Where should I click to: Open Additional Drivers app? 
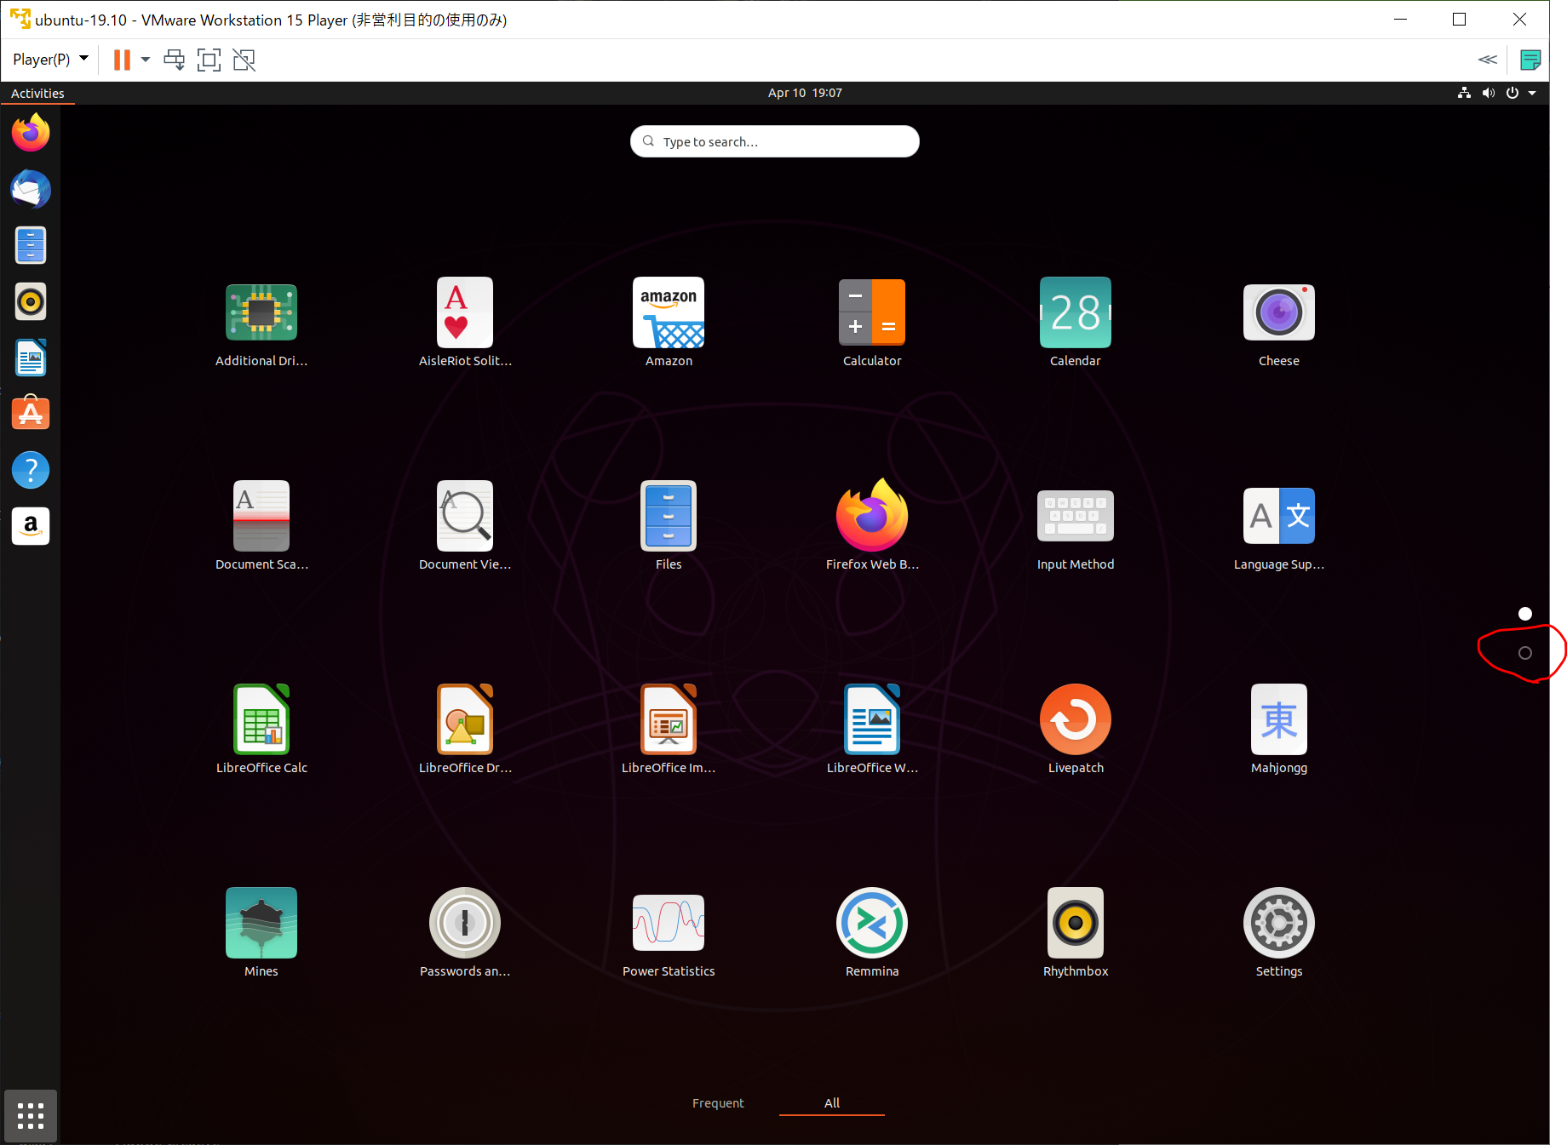(261, 323)
